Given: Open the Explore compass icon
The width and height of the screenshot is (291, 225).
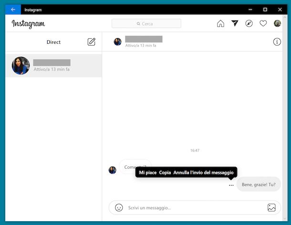Looking at the screenshot, I should [x=249, y=23].
